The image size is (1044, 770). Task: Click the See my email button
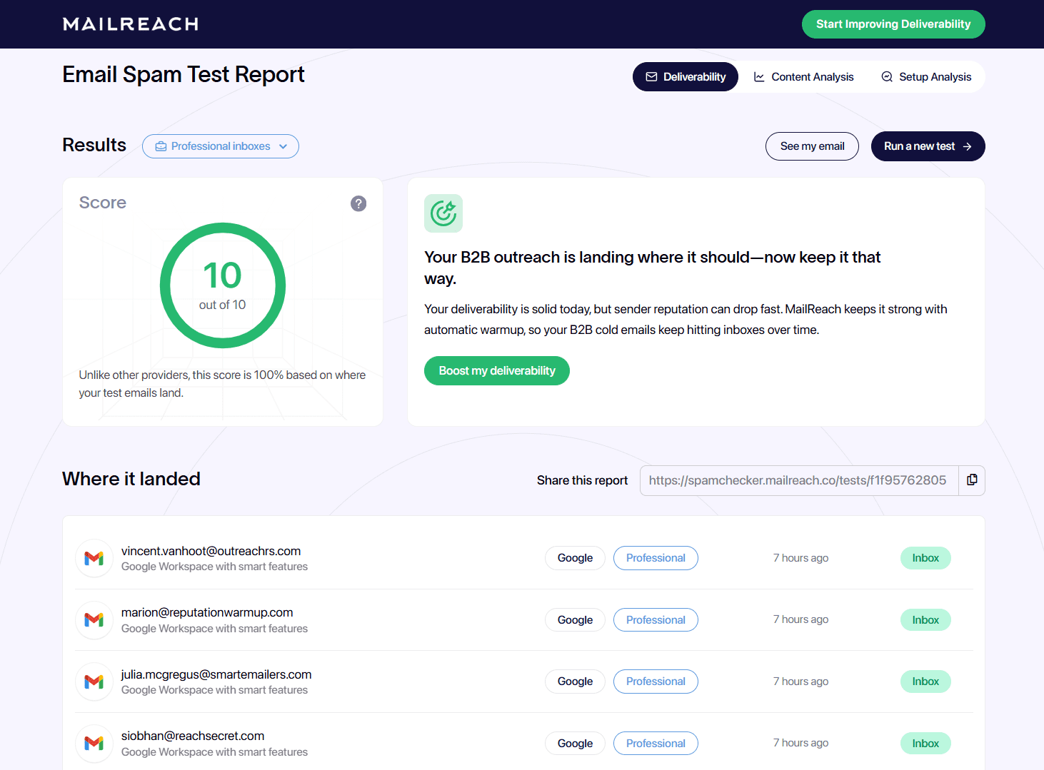(x=812, y=146)
